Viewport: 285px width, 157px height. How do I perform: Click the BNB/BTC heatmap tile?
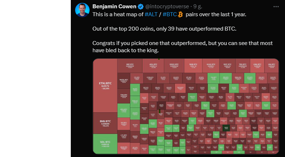pyautogui.click(x=105, y=124)
